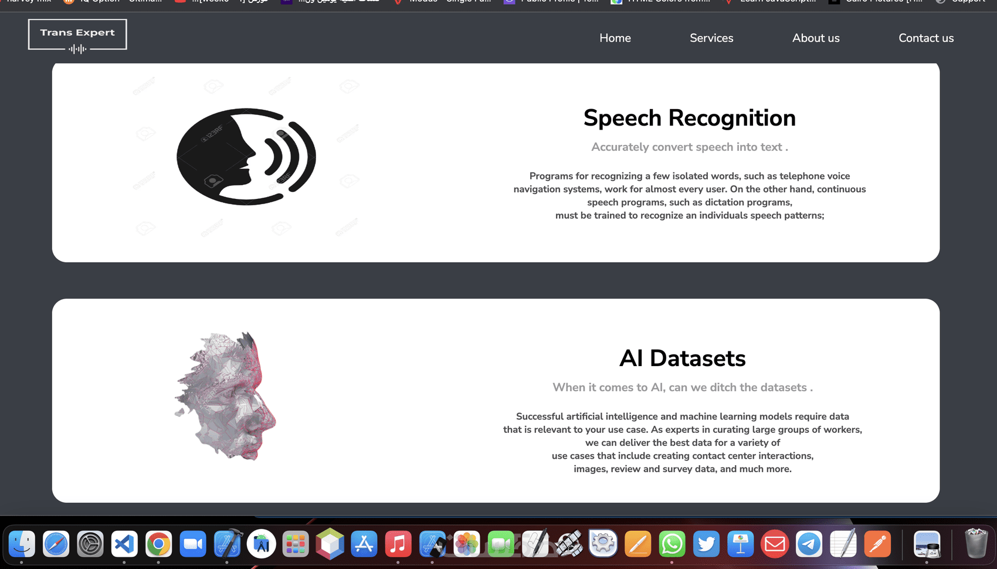Navigate to About us
Viewport: 997px width, 569px height.
click(x=816, y=38)
